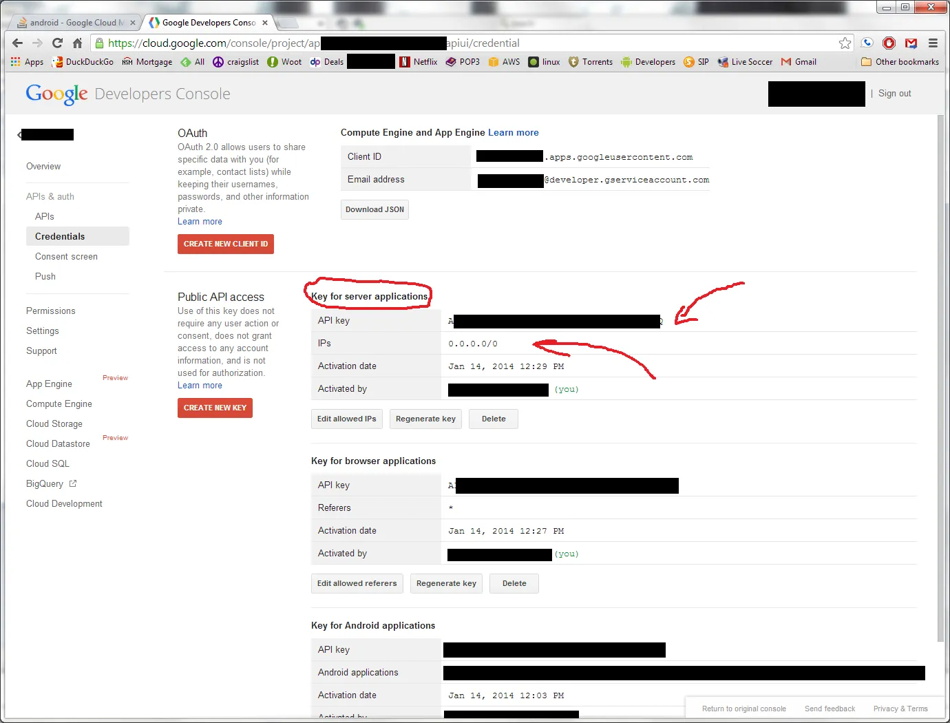950x723 pixels.
Task: Select Credentials in sidebar
Action: [x=78, y=236]
